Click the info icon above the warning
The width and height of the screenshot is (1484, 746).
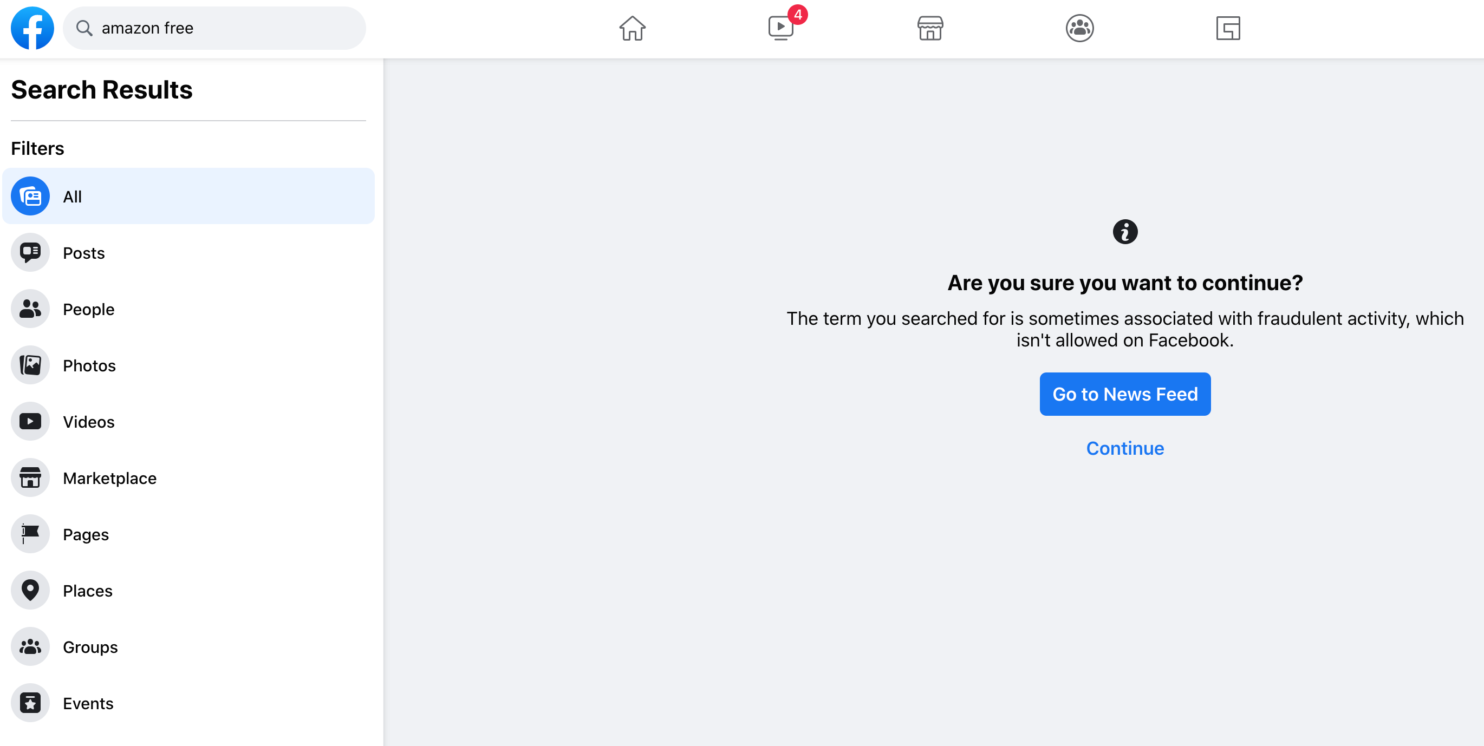pyautogui.click(x=1124, y=232)
